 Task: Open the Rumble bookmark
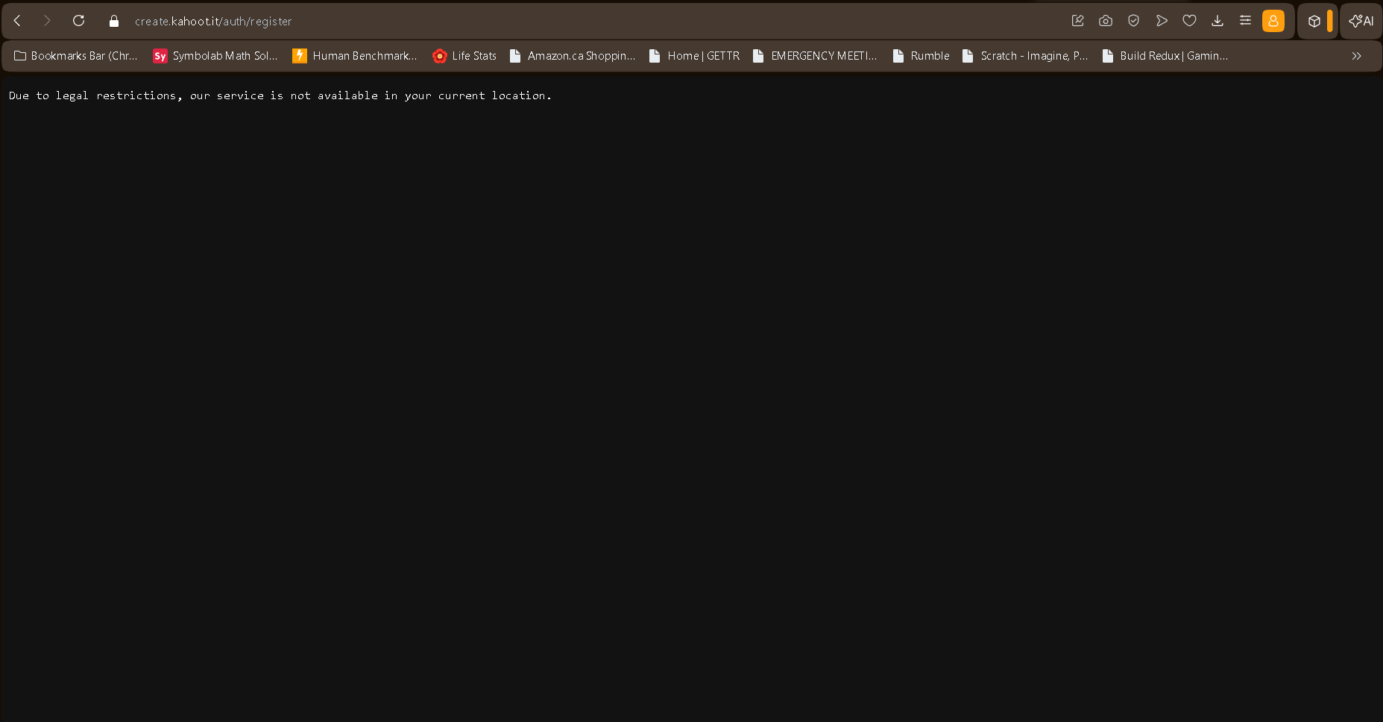coord(922,56)
